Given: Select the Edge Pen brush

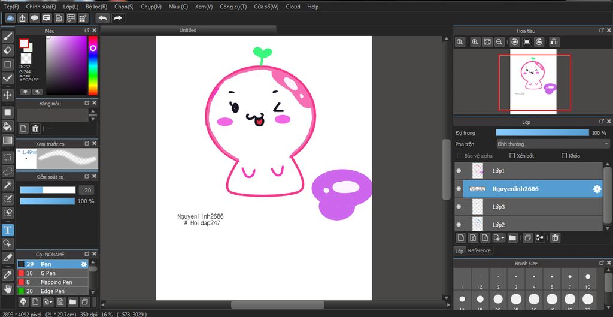Looking at the screenshot, I should pyautogui.click(x=53, y=291).
